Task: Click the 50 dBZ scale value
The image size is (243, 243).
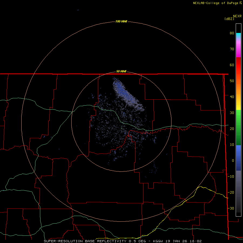Action: pyautogui.click(x=232, y=81)
